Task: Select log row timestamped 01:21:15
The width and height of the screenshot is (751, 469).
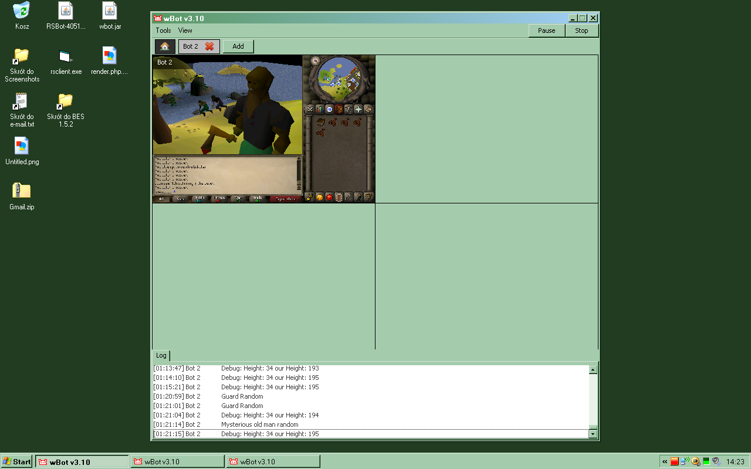Action: pyautogui.click(x=371, y=434)
